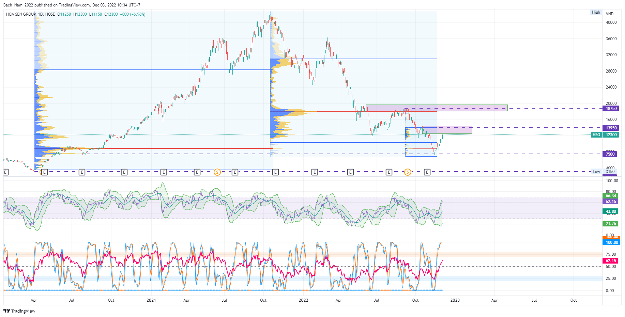Click the earnings E marker for late July 2022
The image size is (625, 317).
click(x=389, y=172)
